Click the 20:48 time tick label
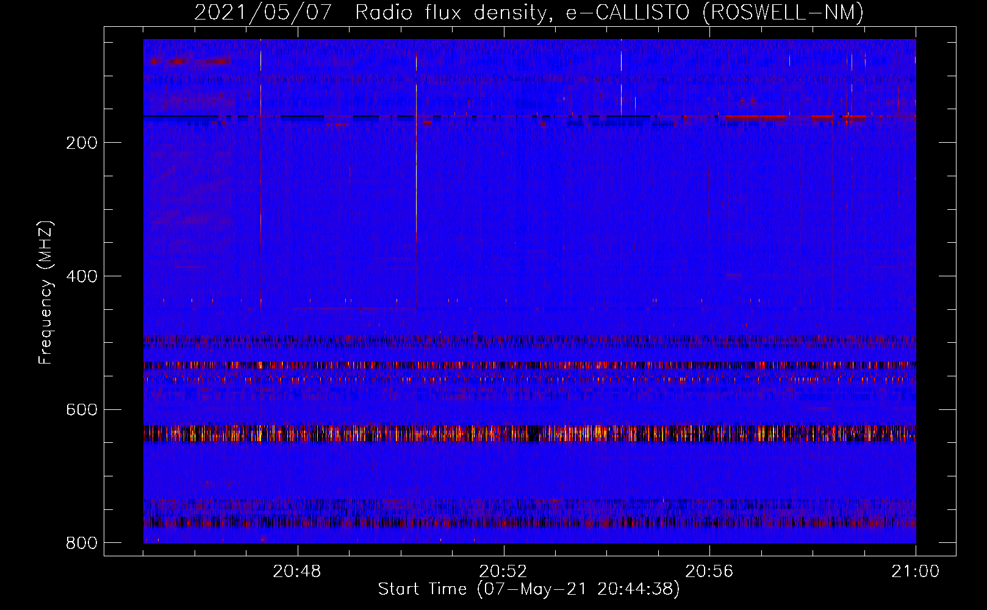The width and height of the screenshot is (987, 610). point(297,572)
